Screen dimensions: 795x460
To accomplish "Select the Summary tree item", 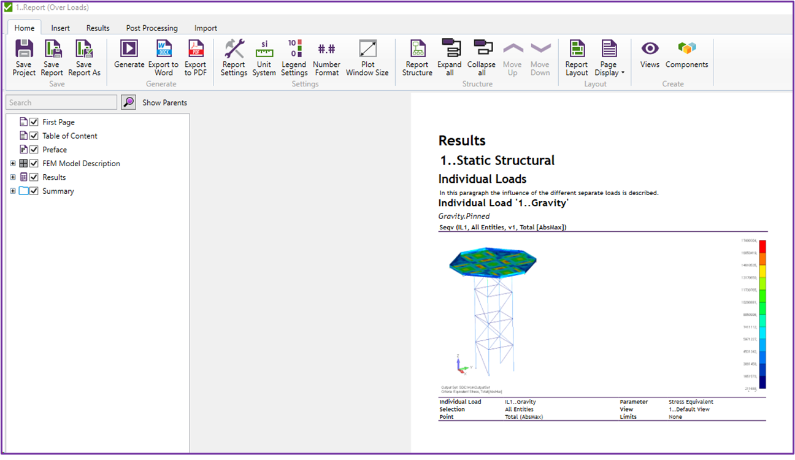I will click(58, 191).
